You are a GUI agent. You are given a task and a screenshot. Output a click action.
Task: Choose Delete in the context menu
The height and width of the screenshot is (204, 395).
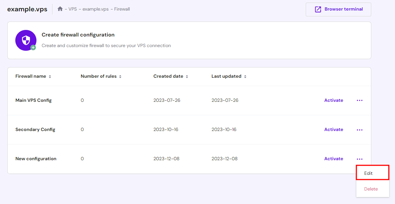pos(371,189)
